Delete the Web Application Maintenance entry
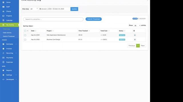This screenshot has width=183, height=102. pos(135,35)
